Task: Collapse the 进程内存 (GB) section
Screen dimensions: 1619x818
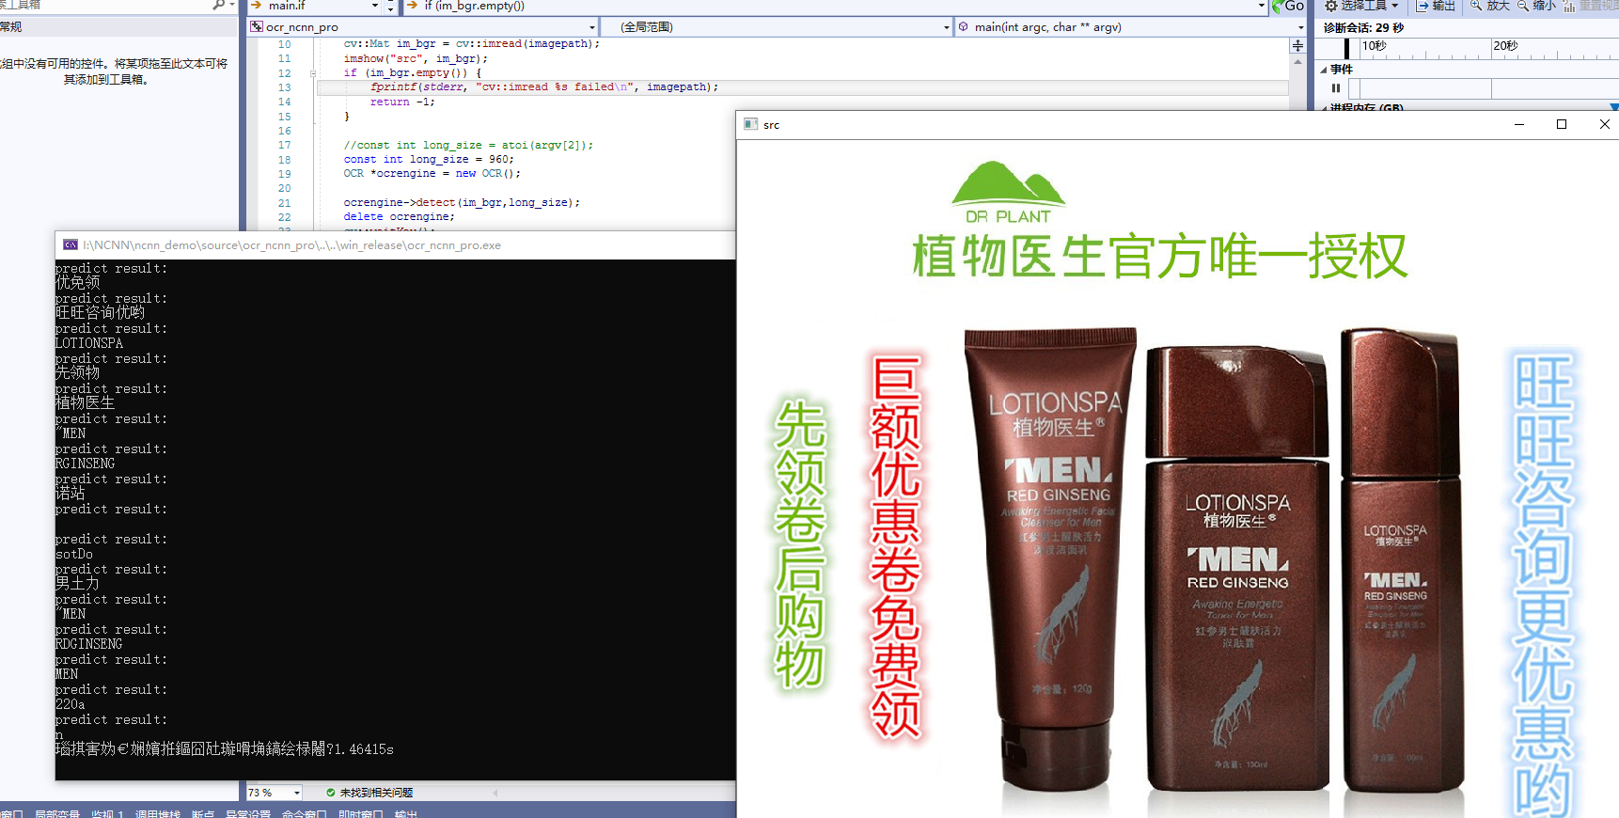Action: click(1324, 108)
